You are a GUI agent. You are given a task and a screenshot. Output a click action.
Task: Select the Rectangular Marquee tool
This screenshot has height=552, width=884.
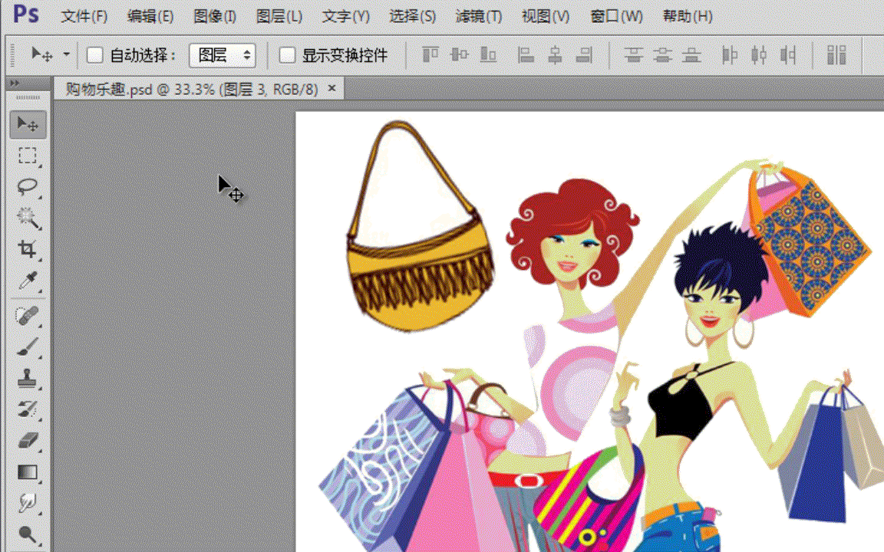point(28,156)
